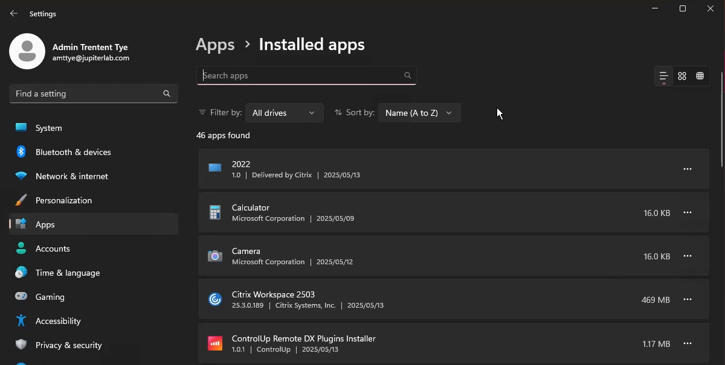The width and height of the screenshot is (725, 365).
Task: Open more options for Camera
Action: tap(688, 256)
